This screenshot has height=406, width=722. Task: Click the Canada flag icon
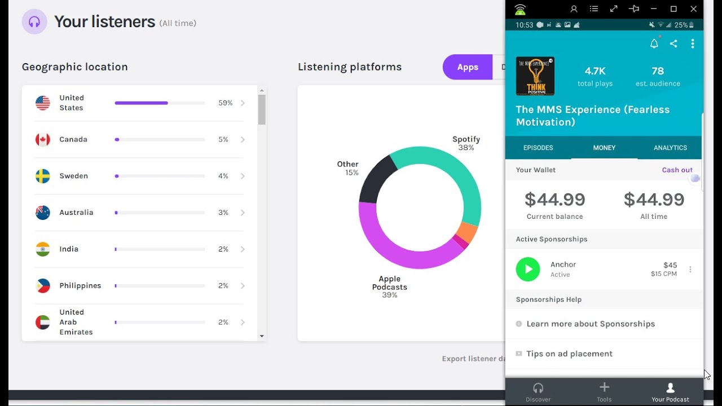coord(43,139)
